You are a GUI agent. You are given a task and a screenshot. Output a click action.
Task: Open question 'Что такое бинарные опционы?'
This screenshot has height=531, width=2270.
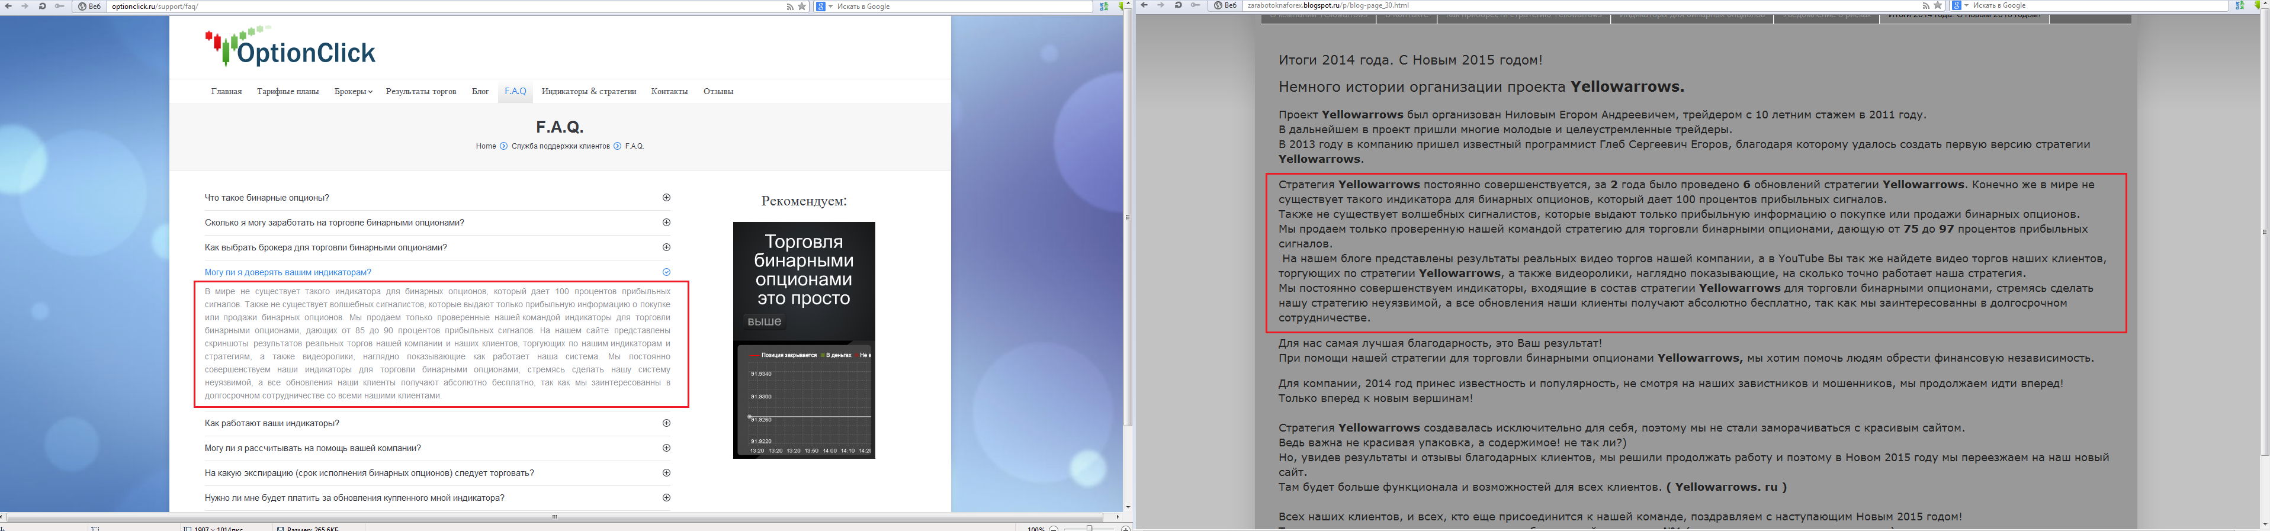267,198
